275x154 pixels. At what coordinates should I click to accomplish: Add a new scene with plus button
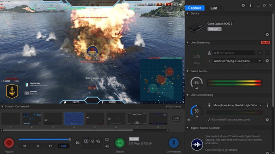tap(176, 119)
